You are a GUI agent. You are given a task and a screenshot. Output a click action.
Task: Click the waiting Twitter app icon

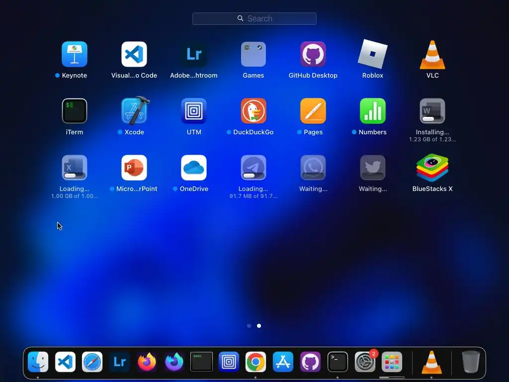pos(373,168)
